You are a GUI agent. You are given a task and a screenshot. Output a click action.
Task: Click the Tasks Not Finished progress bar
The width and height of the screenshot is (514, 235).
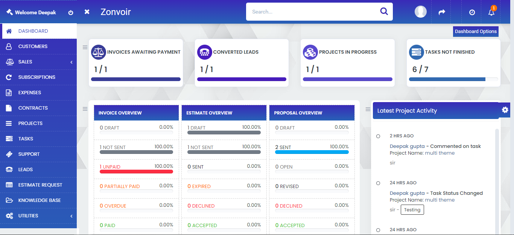(453, 79)
